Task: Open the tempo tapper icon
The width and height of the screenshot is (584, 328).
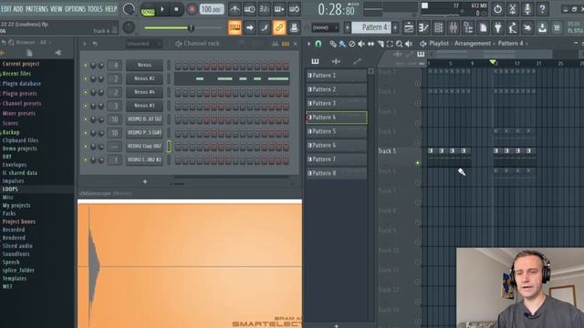Action: pyautogui.click(x=513, y=27)
